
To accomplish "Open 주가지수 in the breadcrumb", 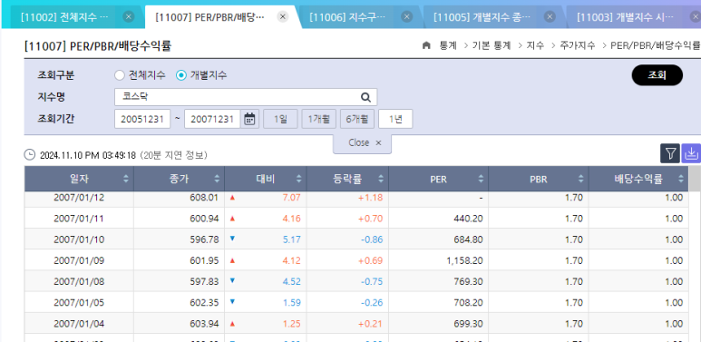I will (578, 45).
